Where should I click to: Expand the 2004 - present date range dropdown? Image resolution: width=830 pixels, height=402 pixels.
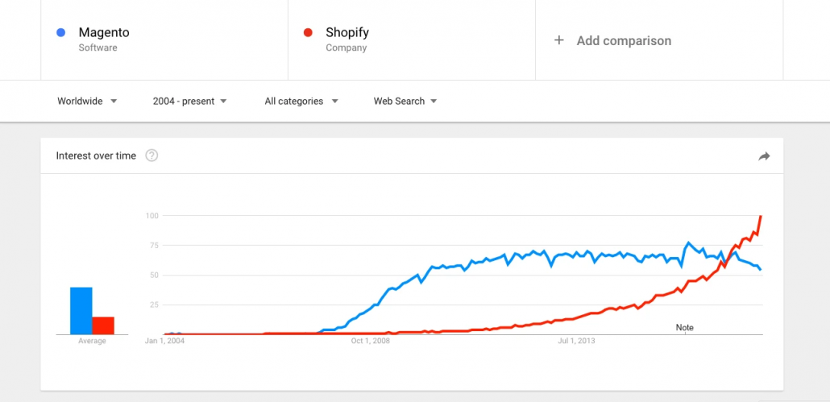point(189,102)
